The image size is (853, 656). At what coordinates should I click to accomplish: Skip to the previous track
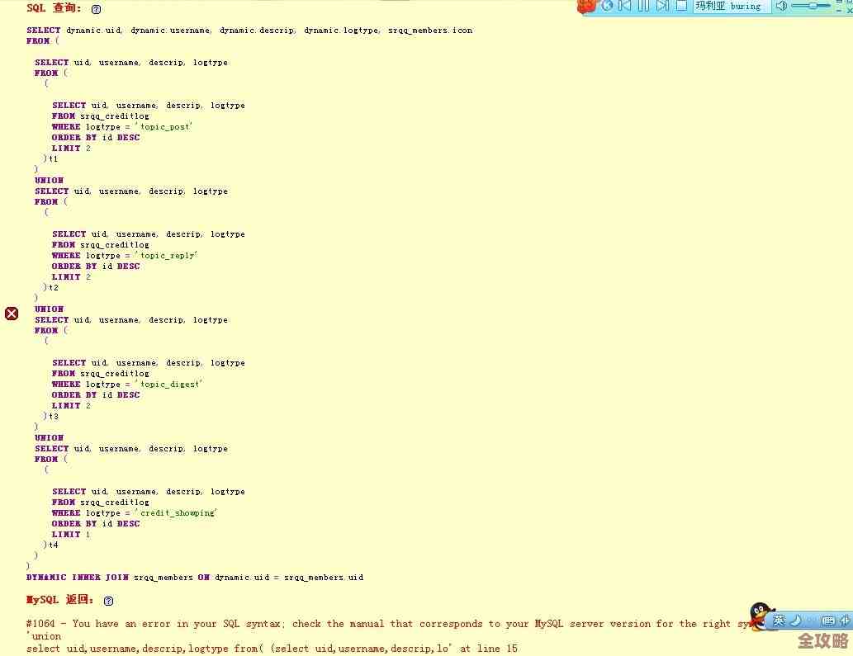click(625, 6)
